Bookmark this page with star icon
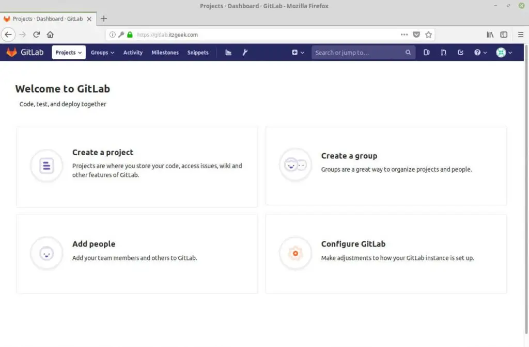529x347 pixels. point(428,35)
